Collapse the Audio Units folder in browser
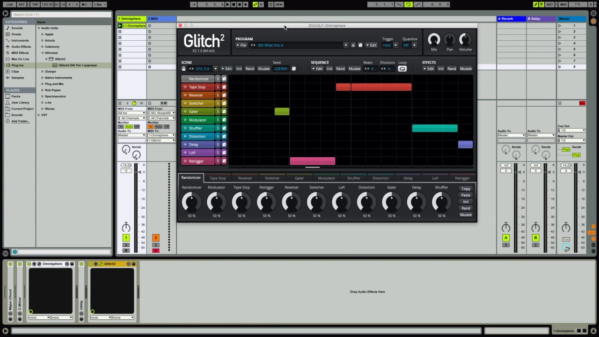This screenshot has width=599, height=337. 39,28
